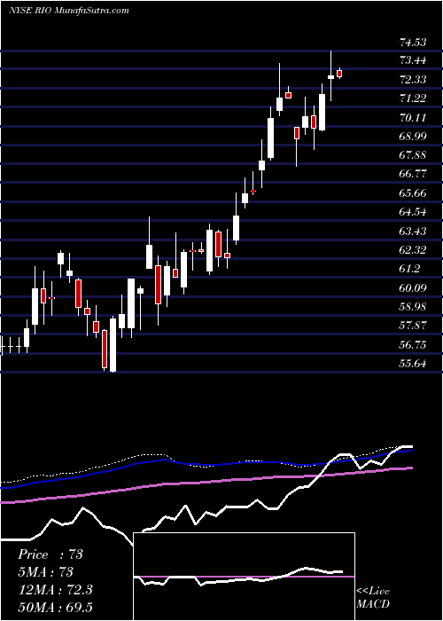Click the 12MA : 72.3 readout

[x=55, y=590]
